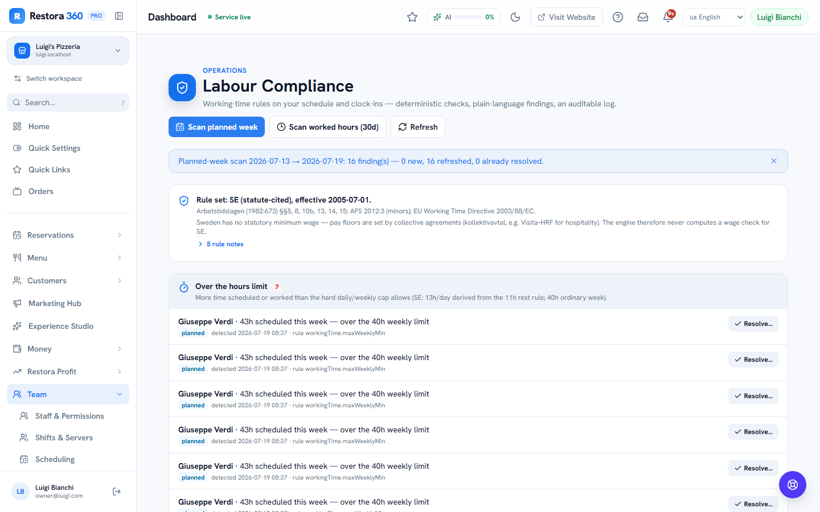Focus the sidebar Search field
Image resolution: width=820 pixels, height=512 pixels.
(68, 102)
